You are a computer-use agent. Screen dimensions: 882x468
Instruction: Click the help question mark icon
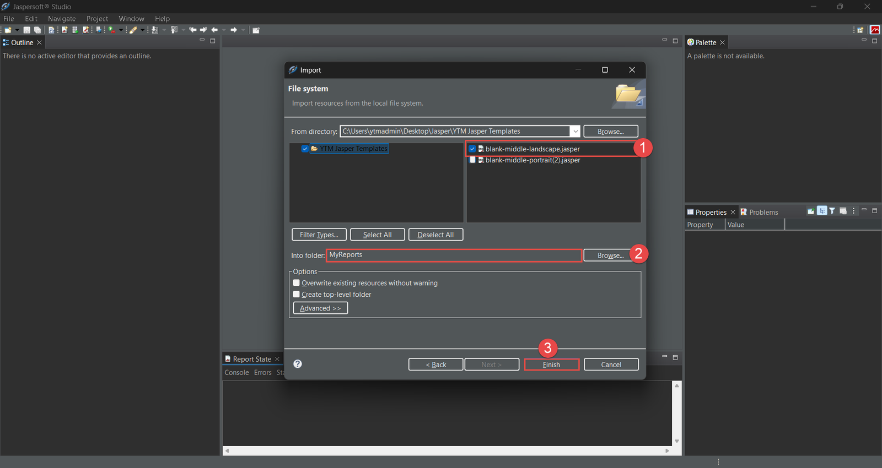point(298,364)
